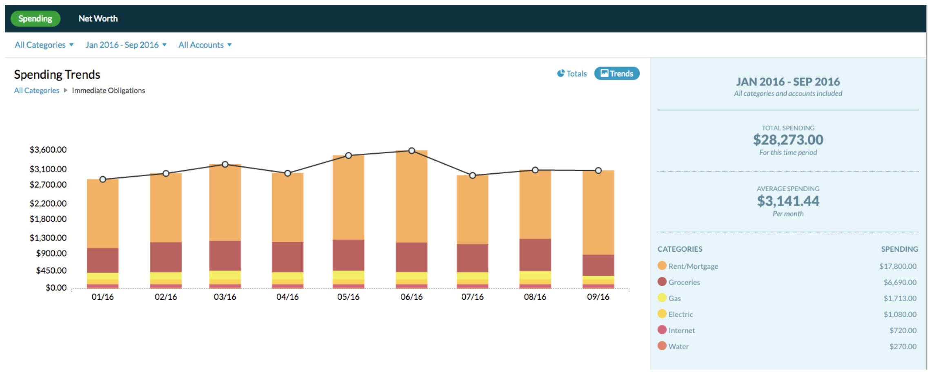
Task: Click the 07/16 Gas yellow segment
Action: (x=473, y=276)
